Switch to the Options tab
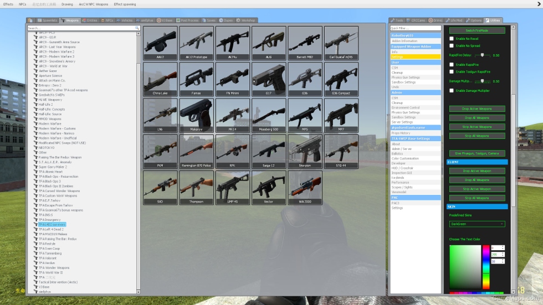This screenshot has width=543, height=305. (x=474, y=20)
